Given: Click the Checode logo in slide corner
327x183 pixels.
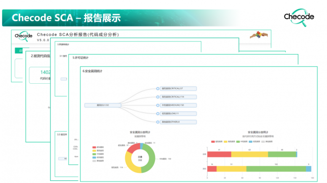Looking at the screenshot, I should (x=299, y=18).
